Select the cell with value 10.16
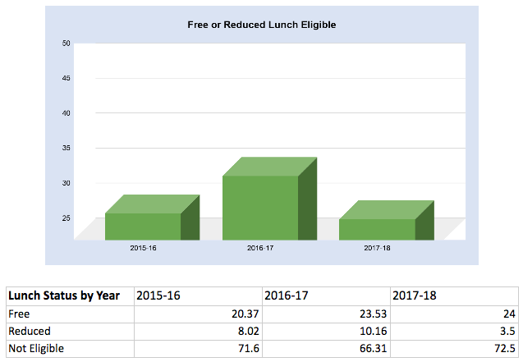 [x=326, y=332]
